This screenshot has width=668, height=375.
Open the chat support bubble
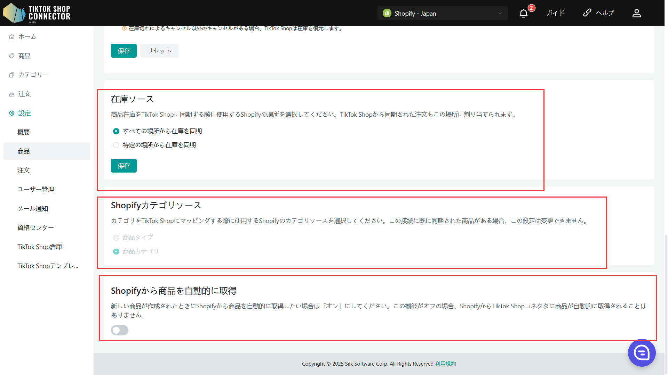coord(642,353)
